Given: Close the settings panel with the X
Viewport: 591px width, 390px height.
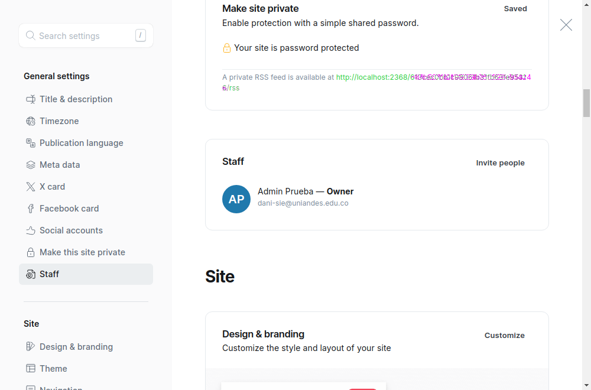Looking at the screenshot, I should coord(566,25).
